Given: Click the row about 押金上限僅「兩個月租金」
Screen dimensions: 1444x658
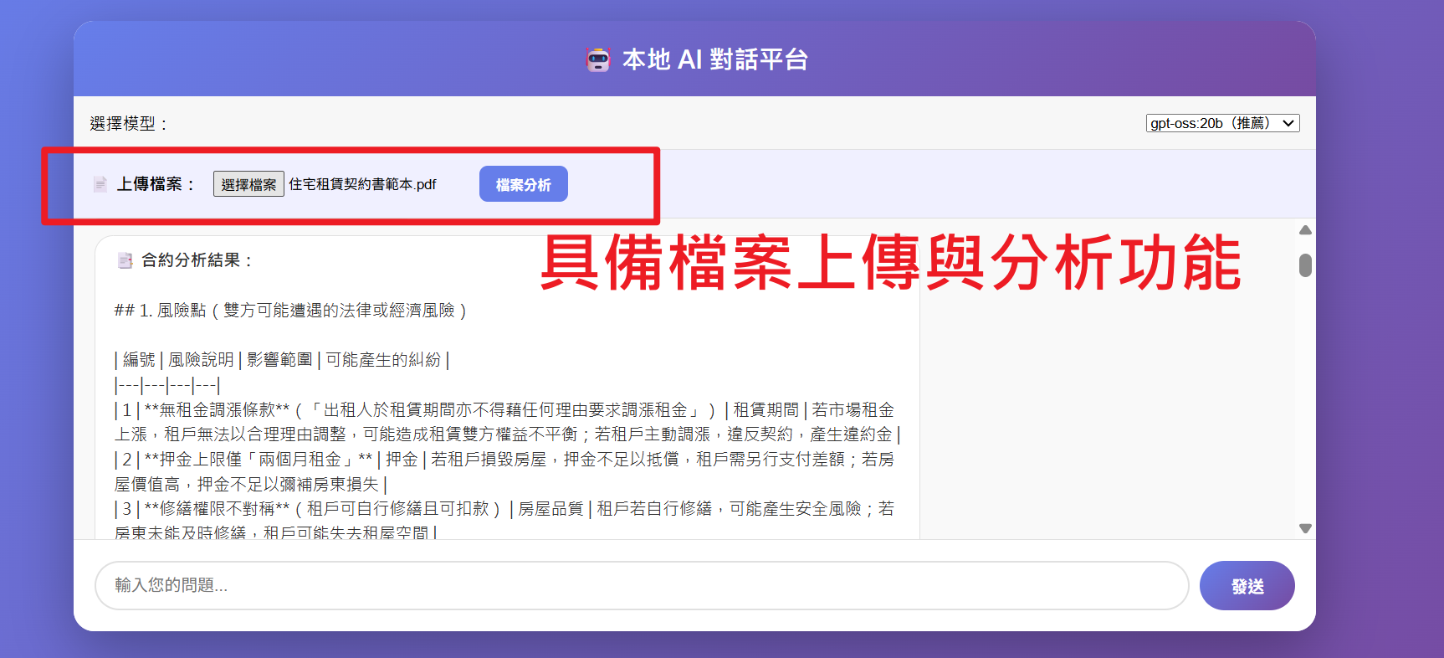Looking at the screenshot, I should coord(504,471).
